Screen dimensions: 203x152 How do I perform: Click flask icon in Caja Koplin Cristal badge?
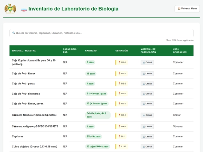[144, 62]
